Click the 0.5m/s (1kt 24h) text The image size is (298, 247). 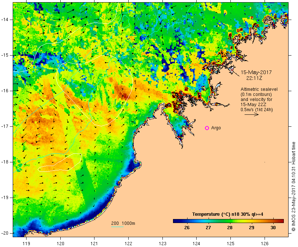click(x=257, y=110)
